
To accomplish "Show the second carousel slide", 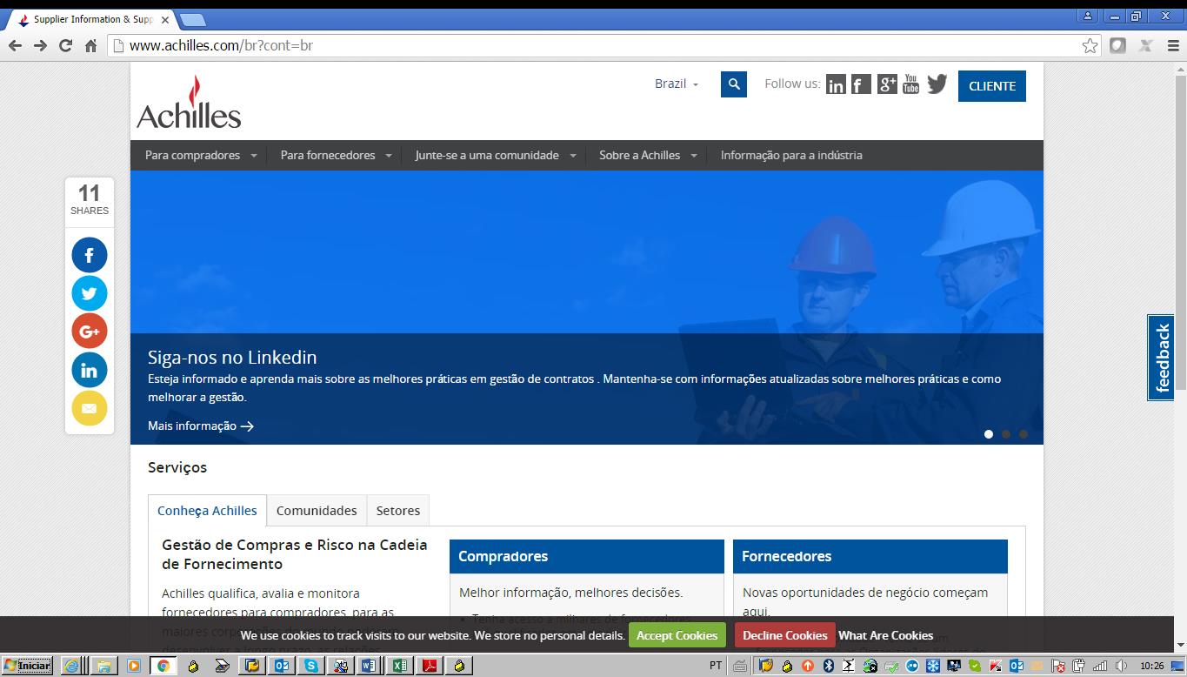I will pyautogui.click(x=1006, y=433).
